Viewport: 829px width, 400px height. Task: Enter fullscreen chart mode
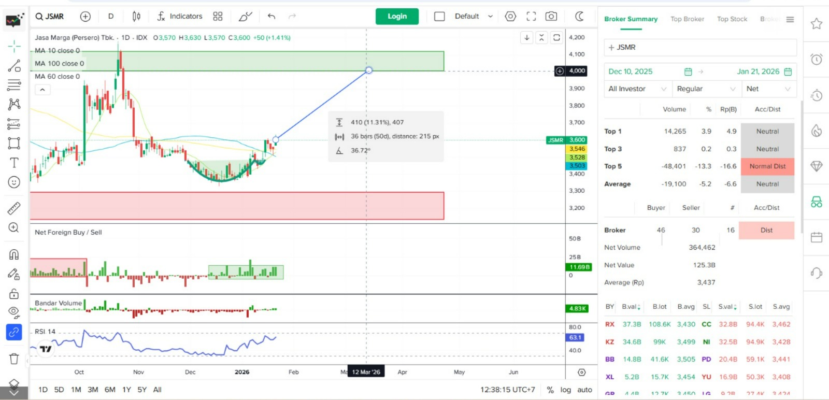pos(531,17)
